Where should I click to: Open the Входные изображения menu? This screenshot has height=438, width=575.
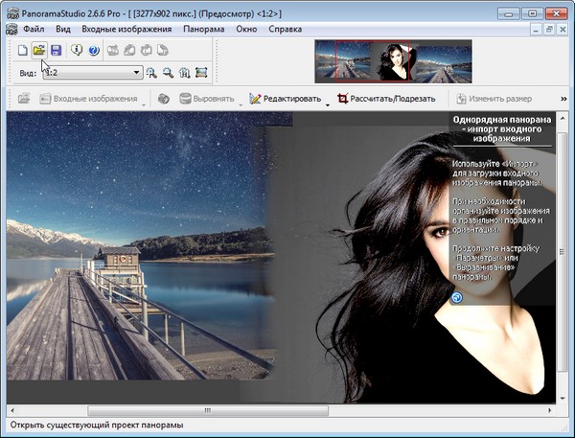pyautogui.click(x=126, y=29)
